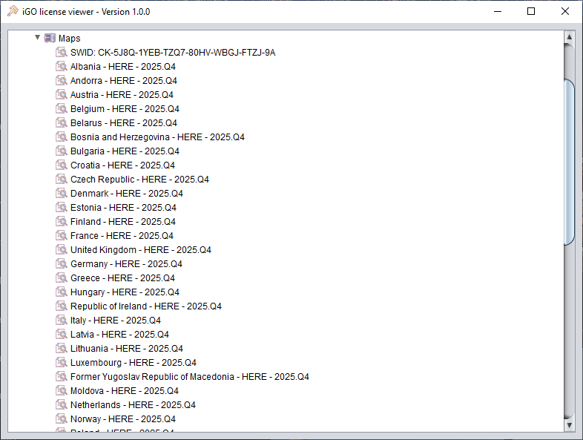Click the license icon next to Austria

click(x=62, y=94)
